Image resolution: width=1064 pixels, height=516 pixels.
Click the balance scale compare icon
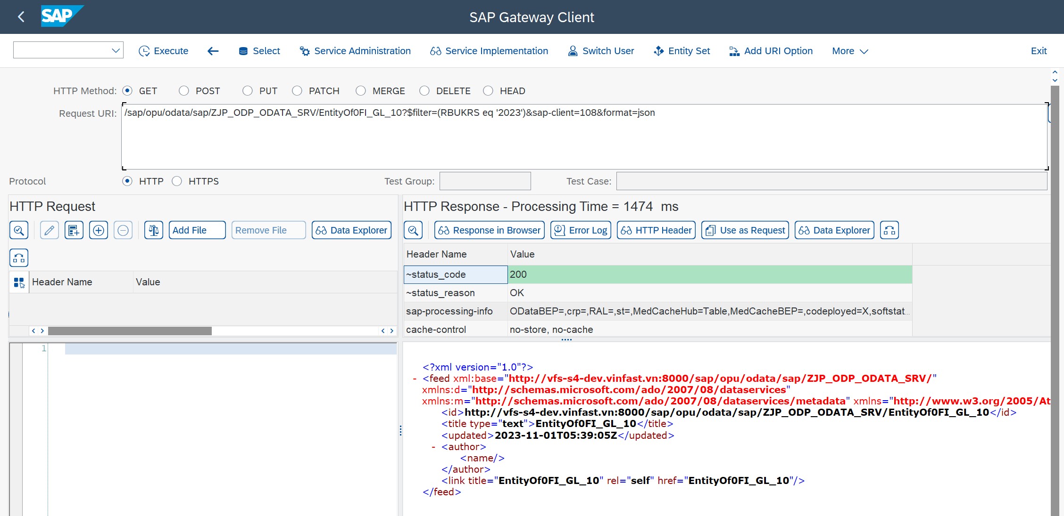(x=154, y=230)
